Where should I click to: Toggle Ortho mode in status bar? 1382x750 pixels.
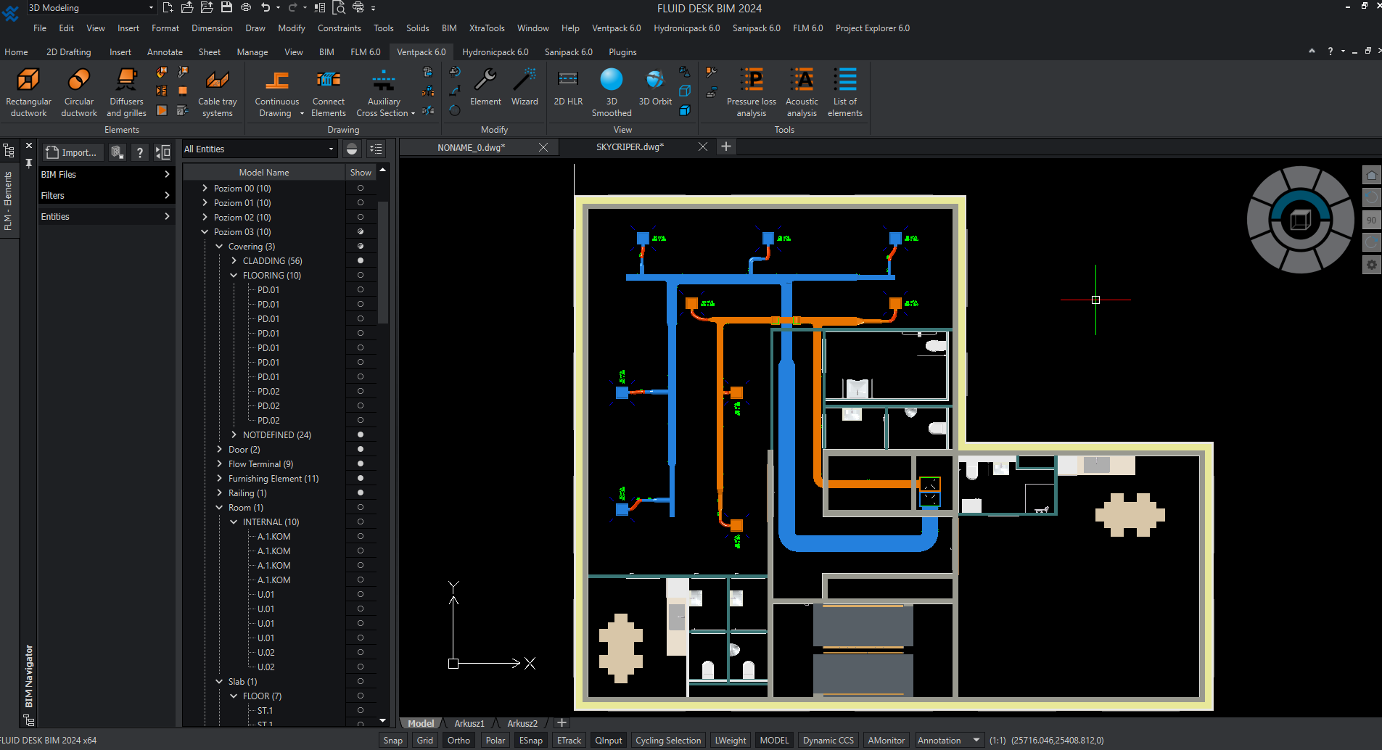coord(458,741)
